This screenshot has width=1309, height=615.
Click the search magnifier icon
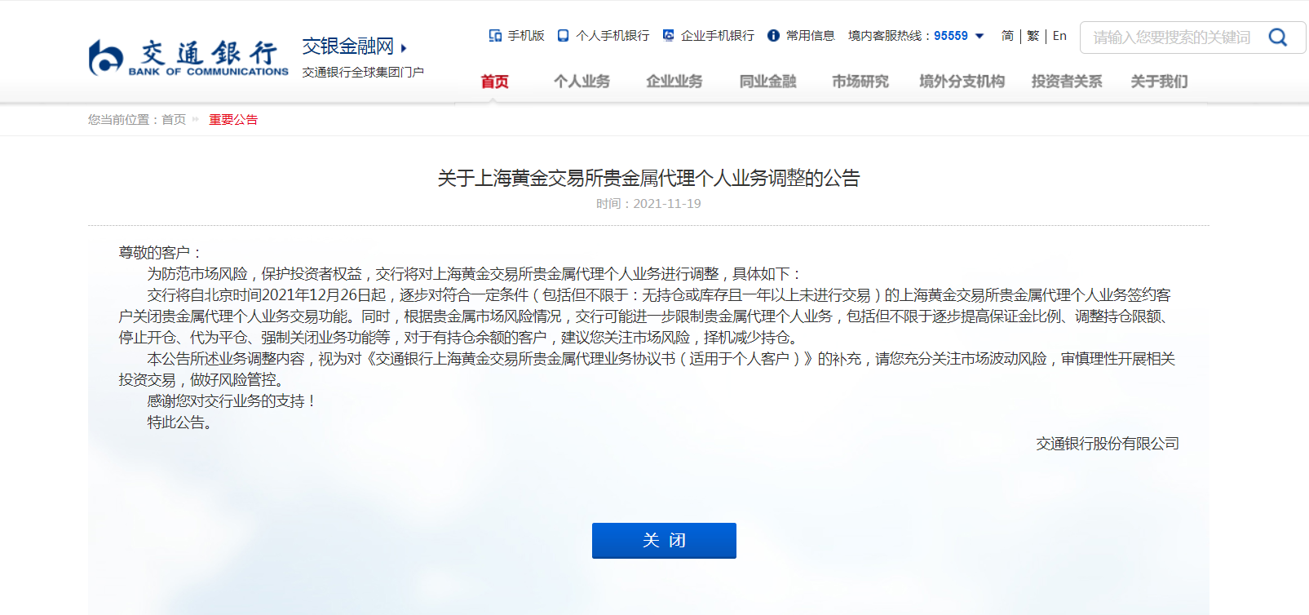(x=1278, y=38)
